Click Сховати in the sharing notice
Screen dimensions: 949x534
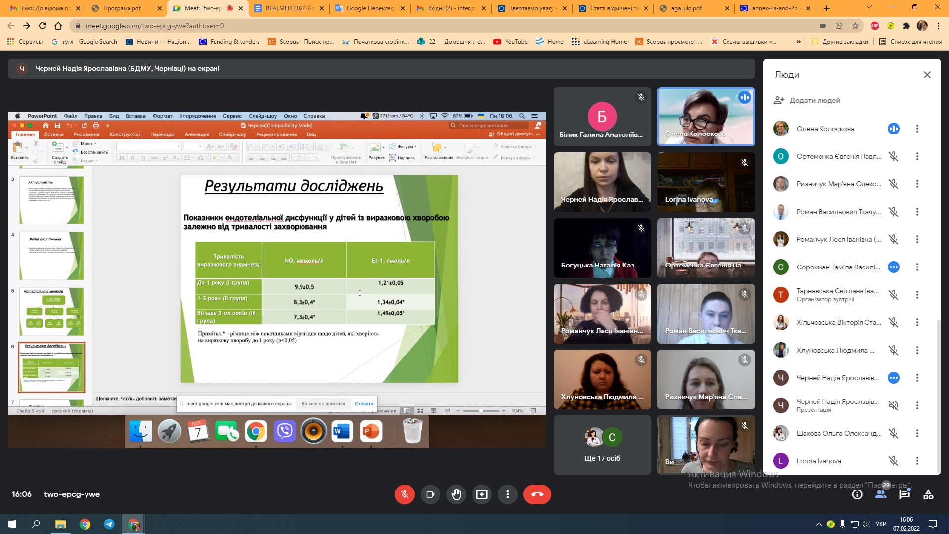click(364, 404)
